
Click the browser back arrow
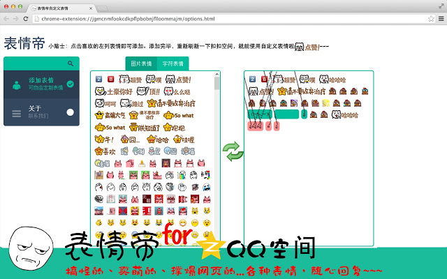[6, 19]
